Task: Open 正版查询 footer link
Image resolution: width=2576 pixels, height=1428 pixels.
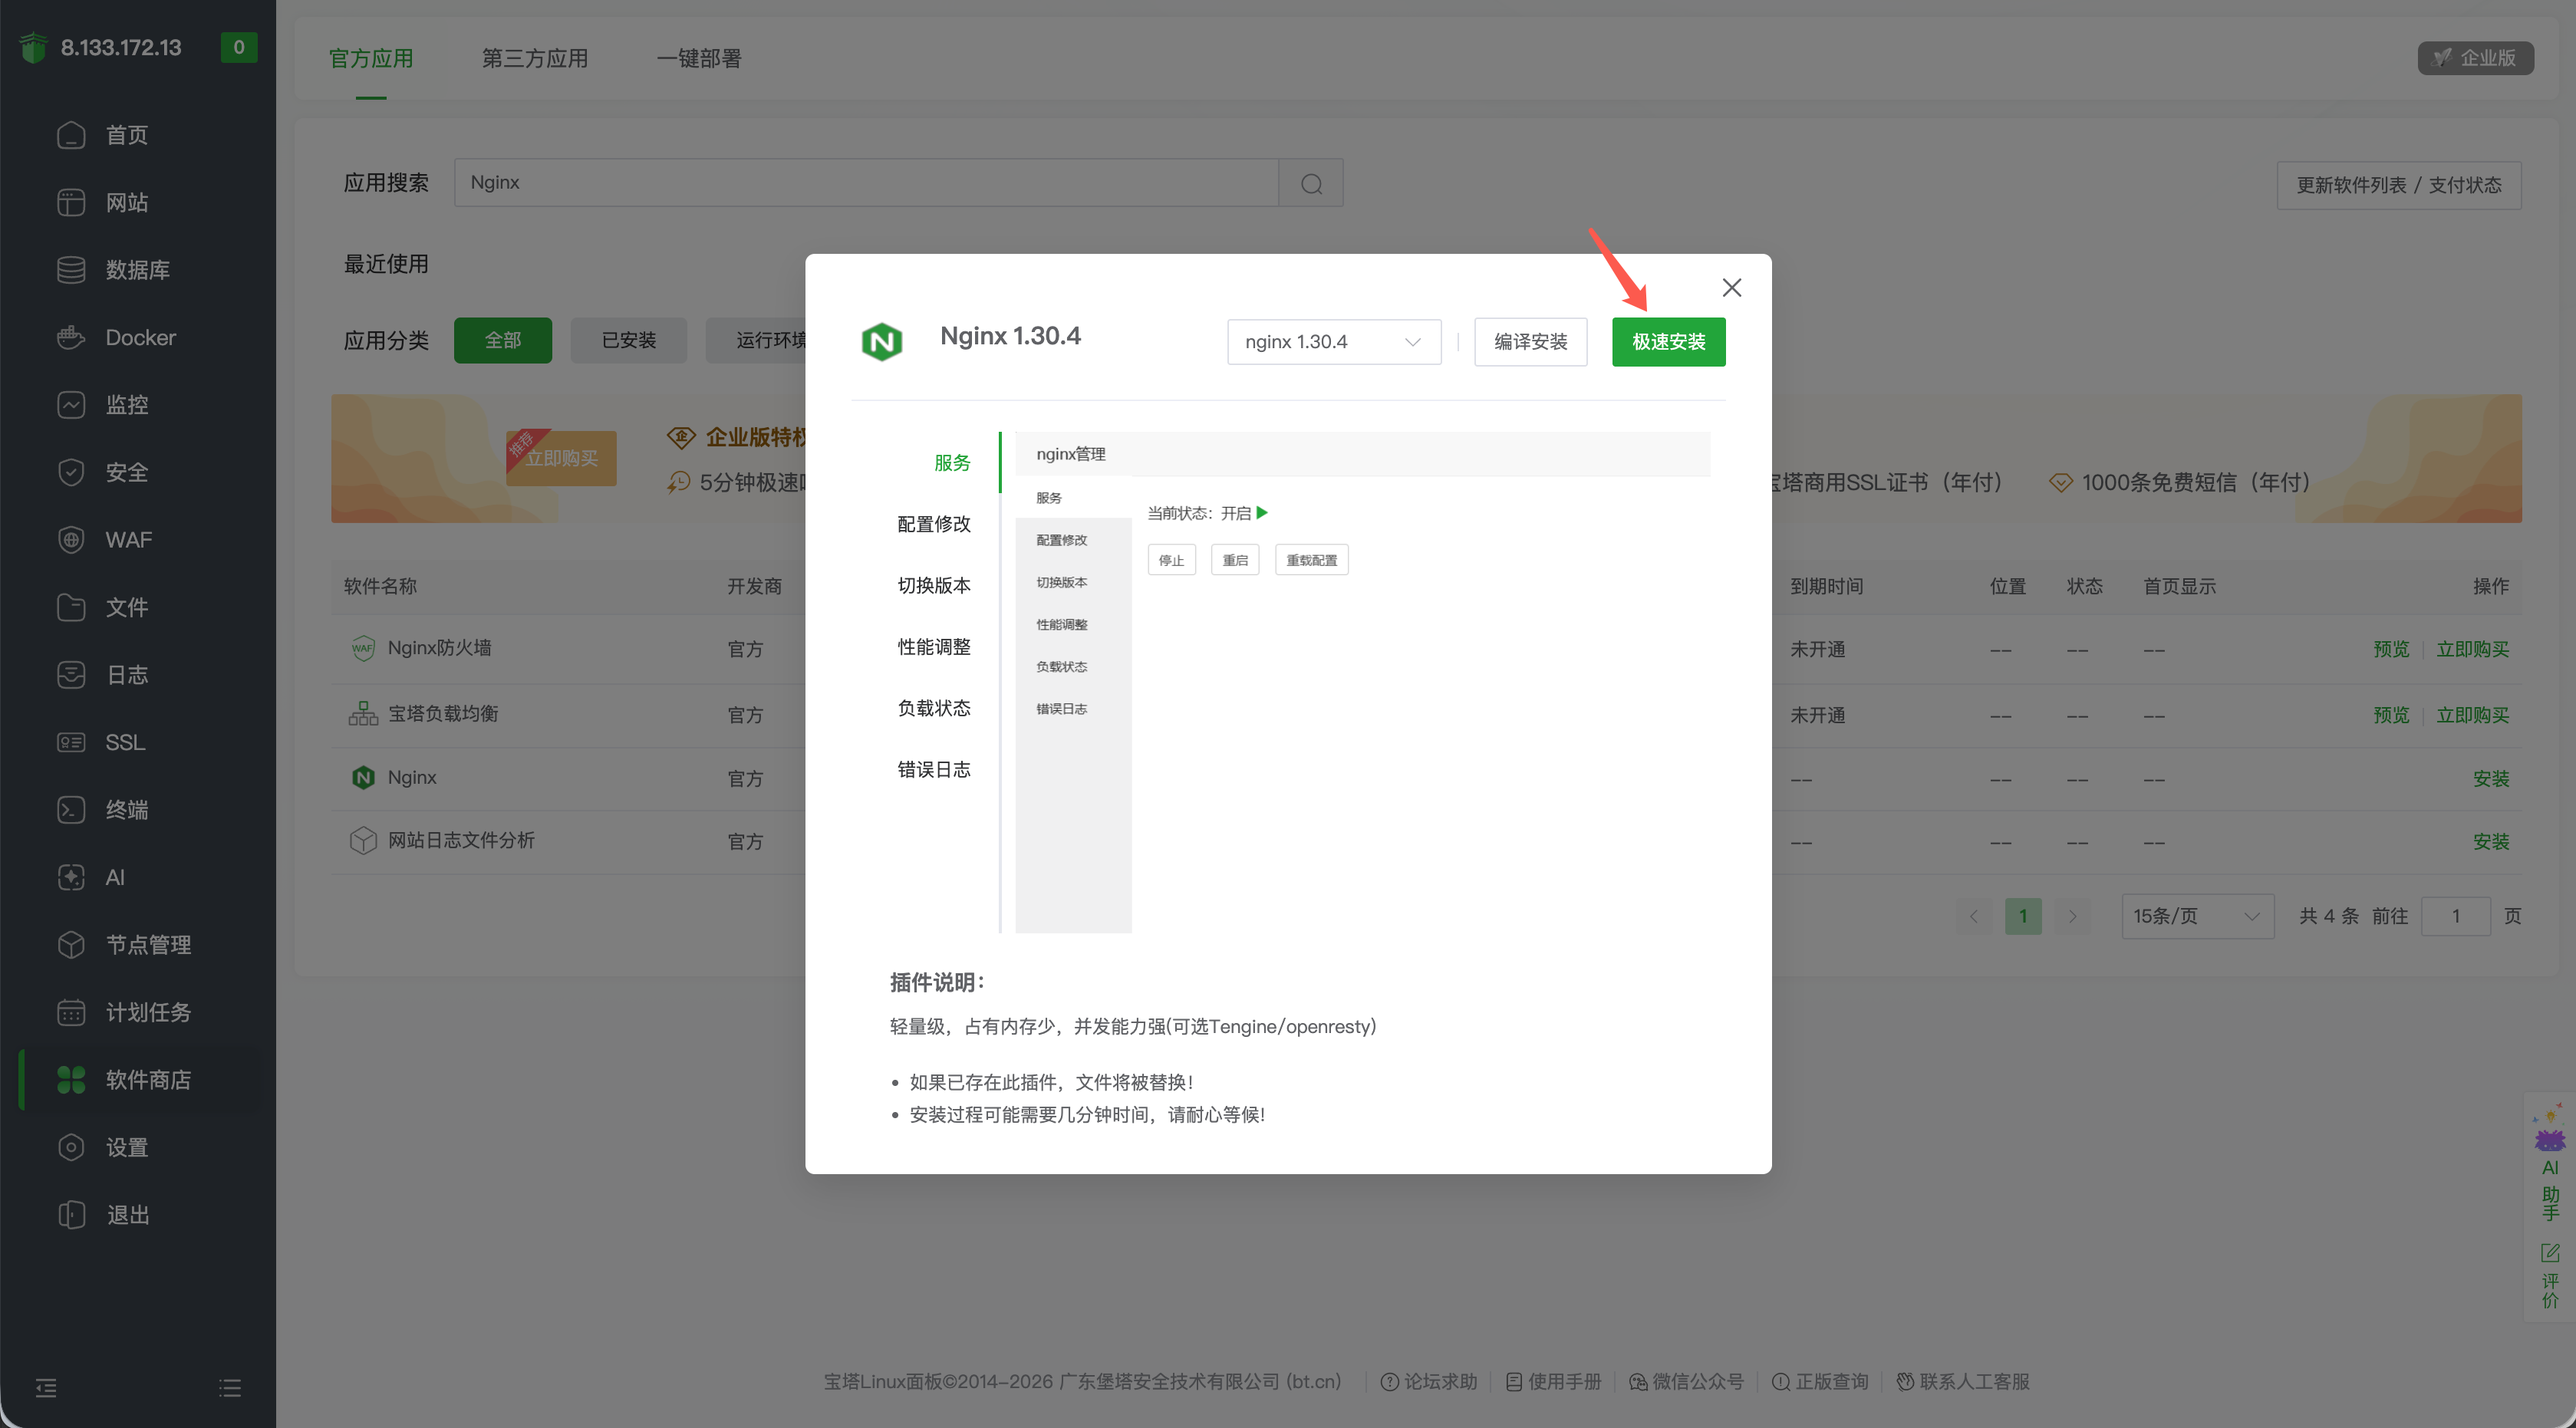Action: (x=1820, y=1381)
